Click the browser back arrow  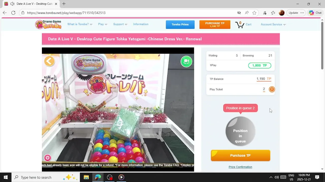pos(5,13)
